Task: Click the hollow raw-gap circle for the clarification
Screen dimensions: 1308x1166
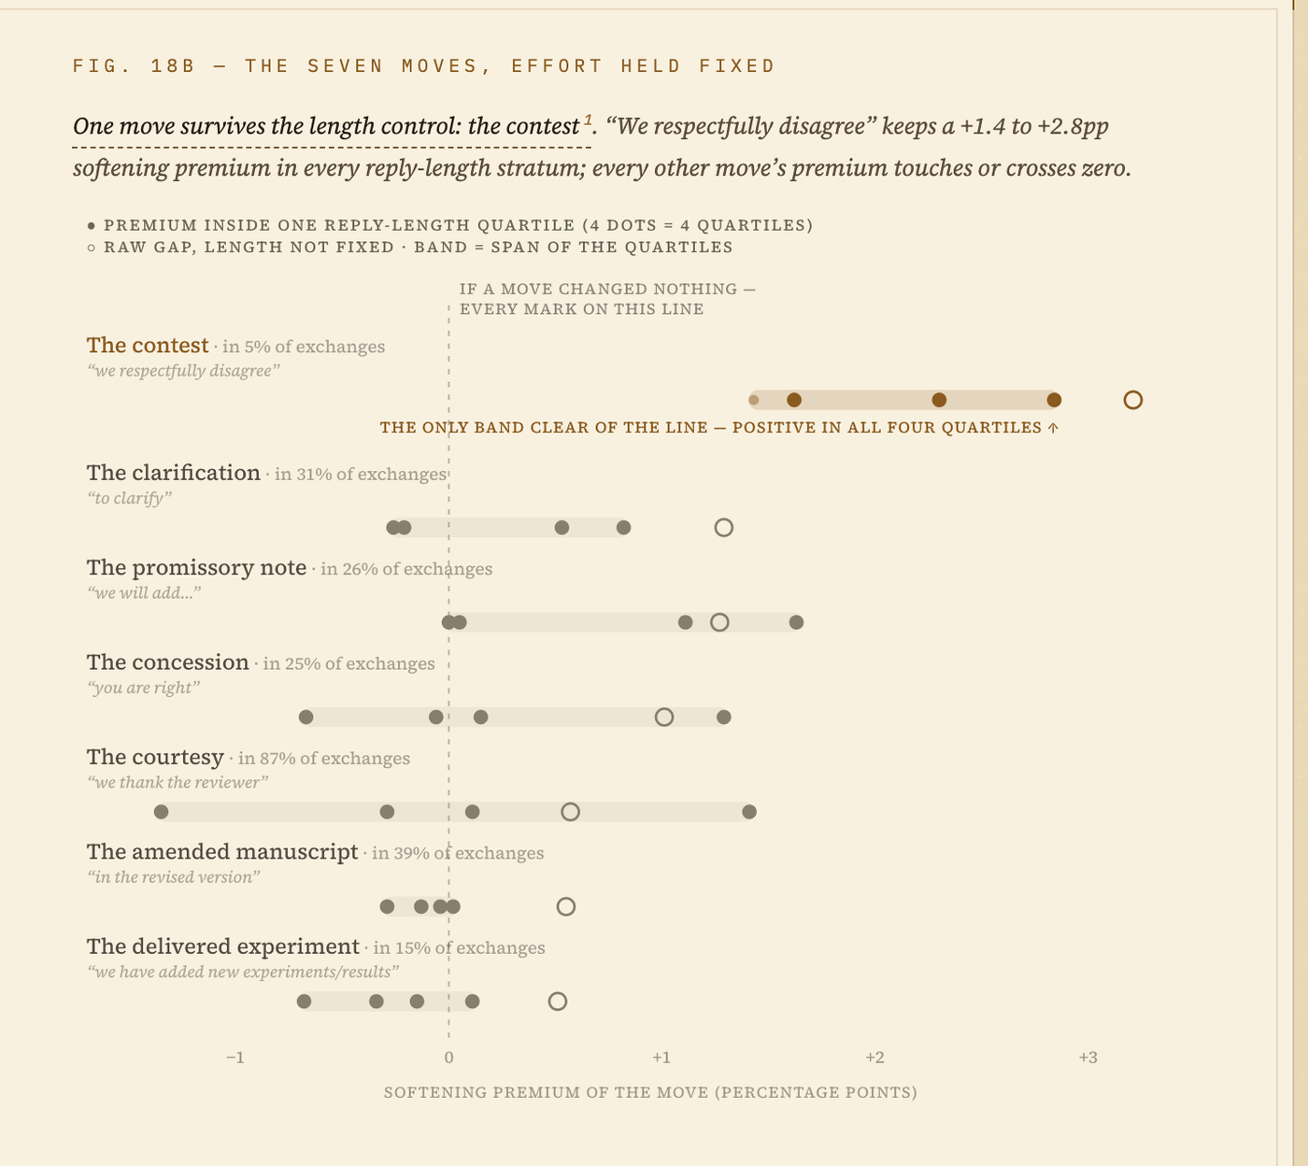Action: coord(723,528)
